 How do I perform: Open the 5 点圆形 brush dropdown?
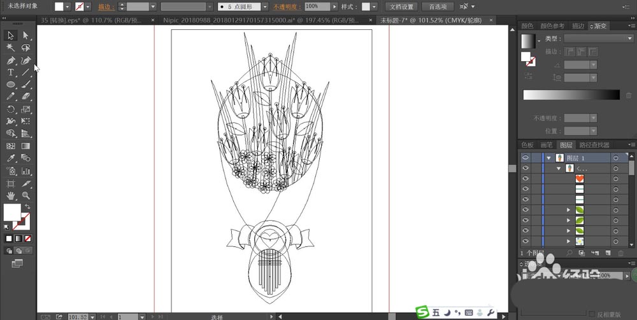[264, 6]
